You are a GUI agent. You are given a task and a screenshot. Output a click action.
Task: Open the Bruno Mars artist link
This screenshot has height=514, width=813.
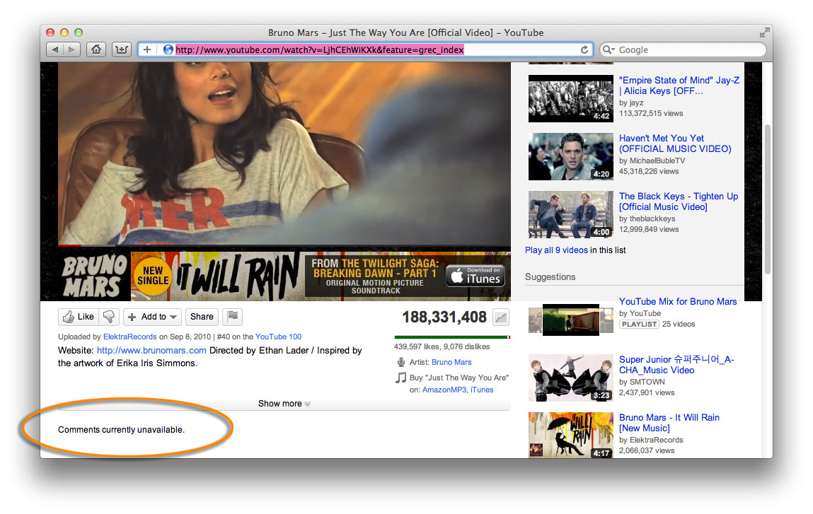(451, 362)
